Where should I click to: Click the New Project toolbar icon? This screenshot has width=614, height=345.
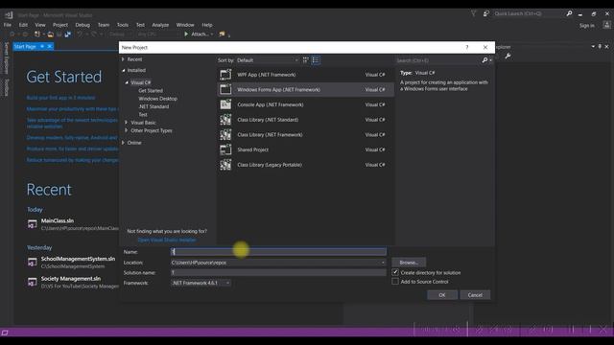37,34
